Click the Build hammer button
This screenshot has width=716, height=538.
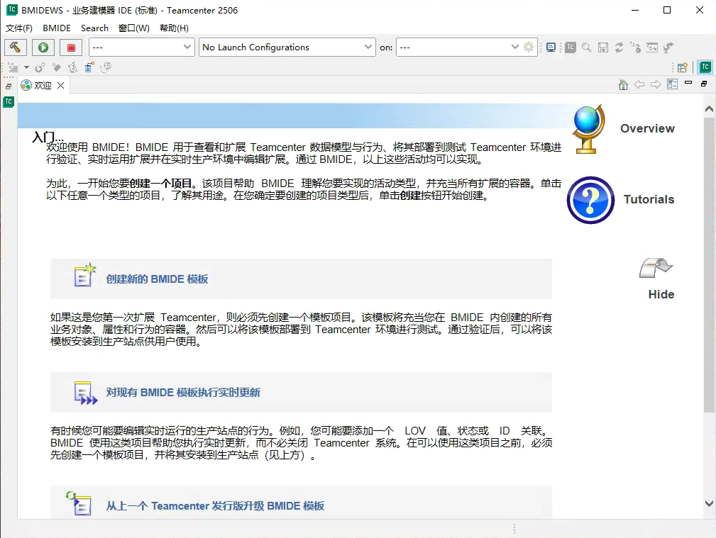point(16,47)
